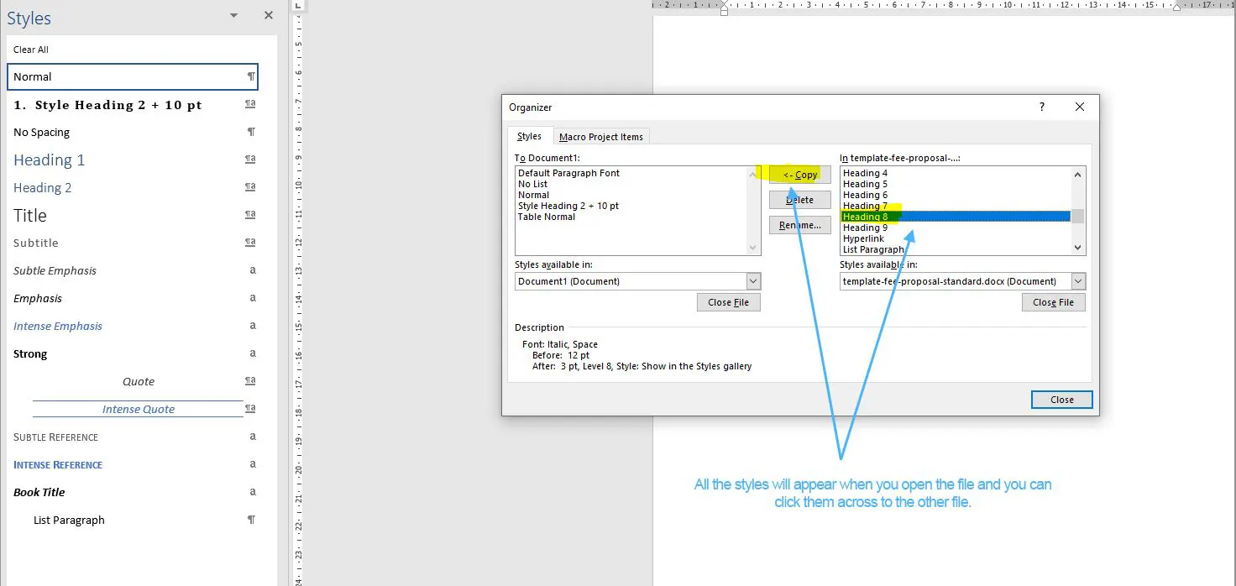Switch to the Macro Project Items tab
The image size is (1236, 586).
coord(601,137)
